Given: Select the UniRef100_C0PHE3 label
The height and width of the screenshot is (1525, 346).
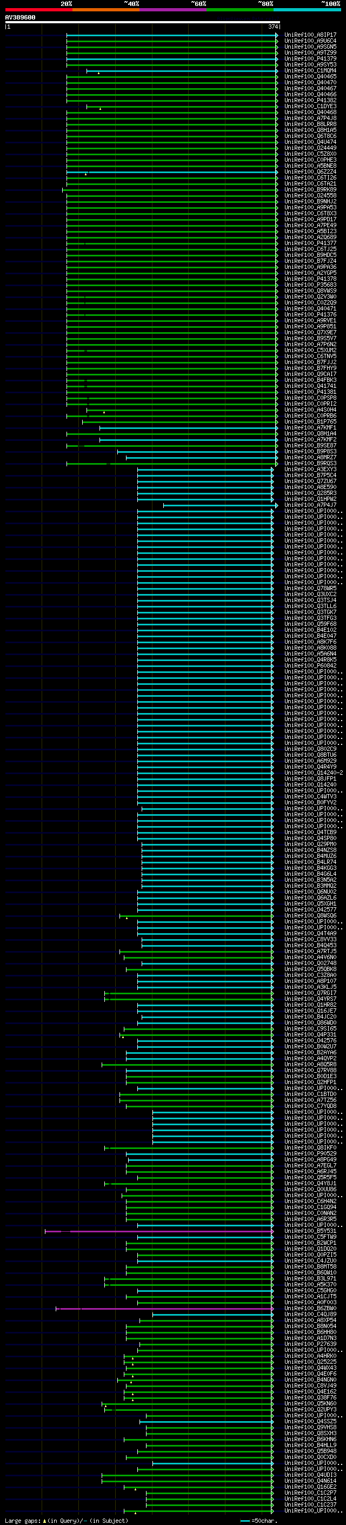Looking at the screenshot, I should [310, 160].
